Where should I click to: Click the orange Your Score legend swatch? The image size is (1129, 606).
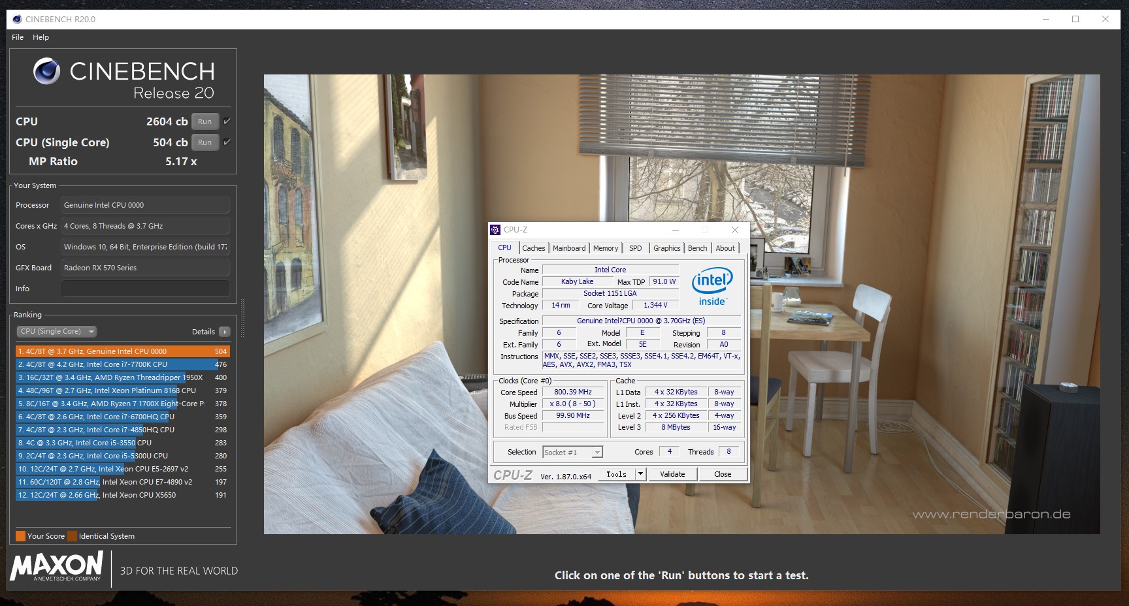[x=21, y=536]
